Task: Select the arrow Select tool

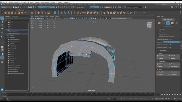Action: click(x=2, y=18)
